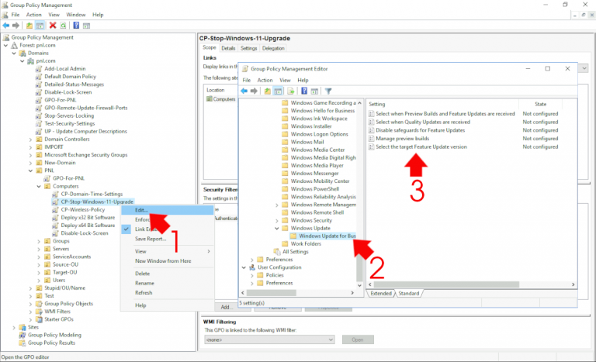Click Refresh icon in main GPM toolbar
596x362 pixels.
(x=63, y=26)
